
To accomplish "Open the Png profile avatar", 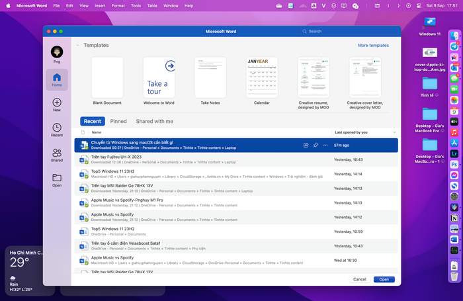I will pos(57,52).
